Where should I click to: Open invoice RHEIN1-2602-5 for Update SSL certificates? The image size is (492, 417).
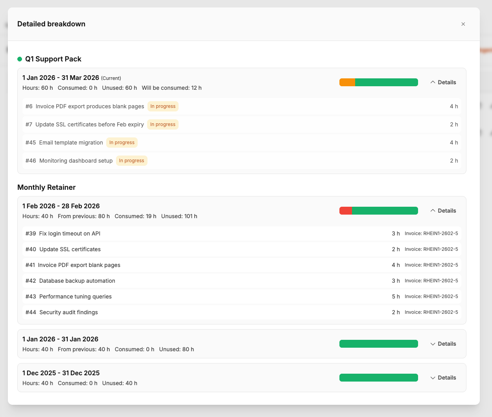click(431, 249)
